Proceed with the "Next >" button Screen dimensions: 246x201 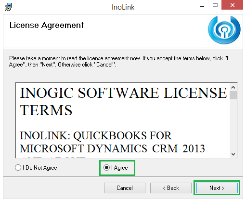pos(217,188)
